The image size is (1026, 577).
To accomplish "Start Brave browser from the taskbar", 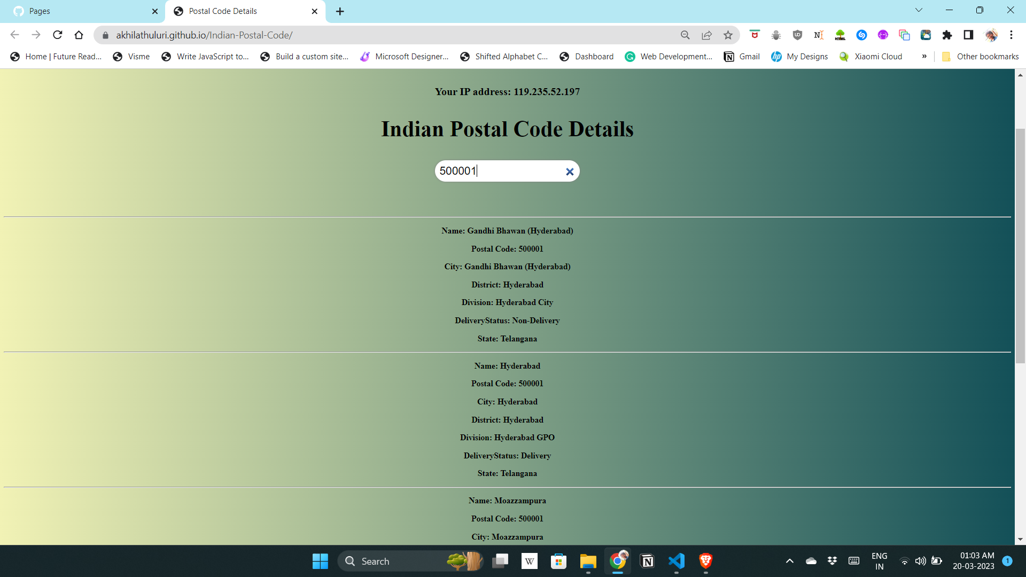I will tap(704, 562).
